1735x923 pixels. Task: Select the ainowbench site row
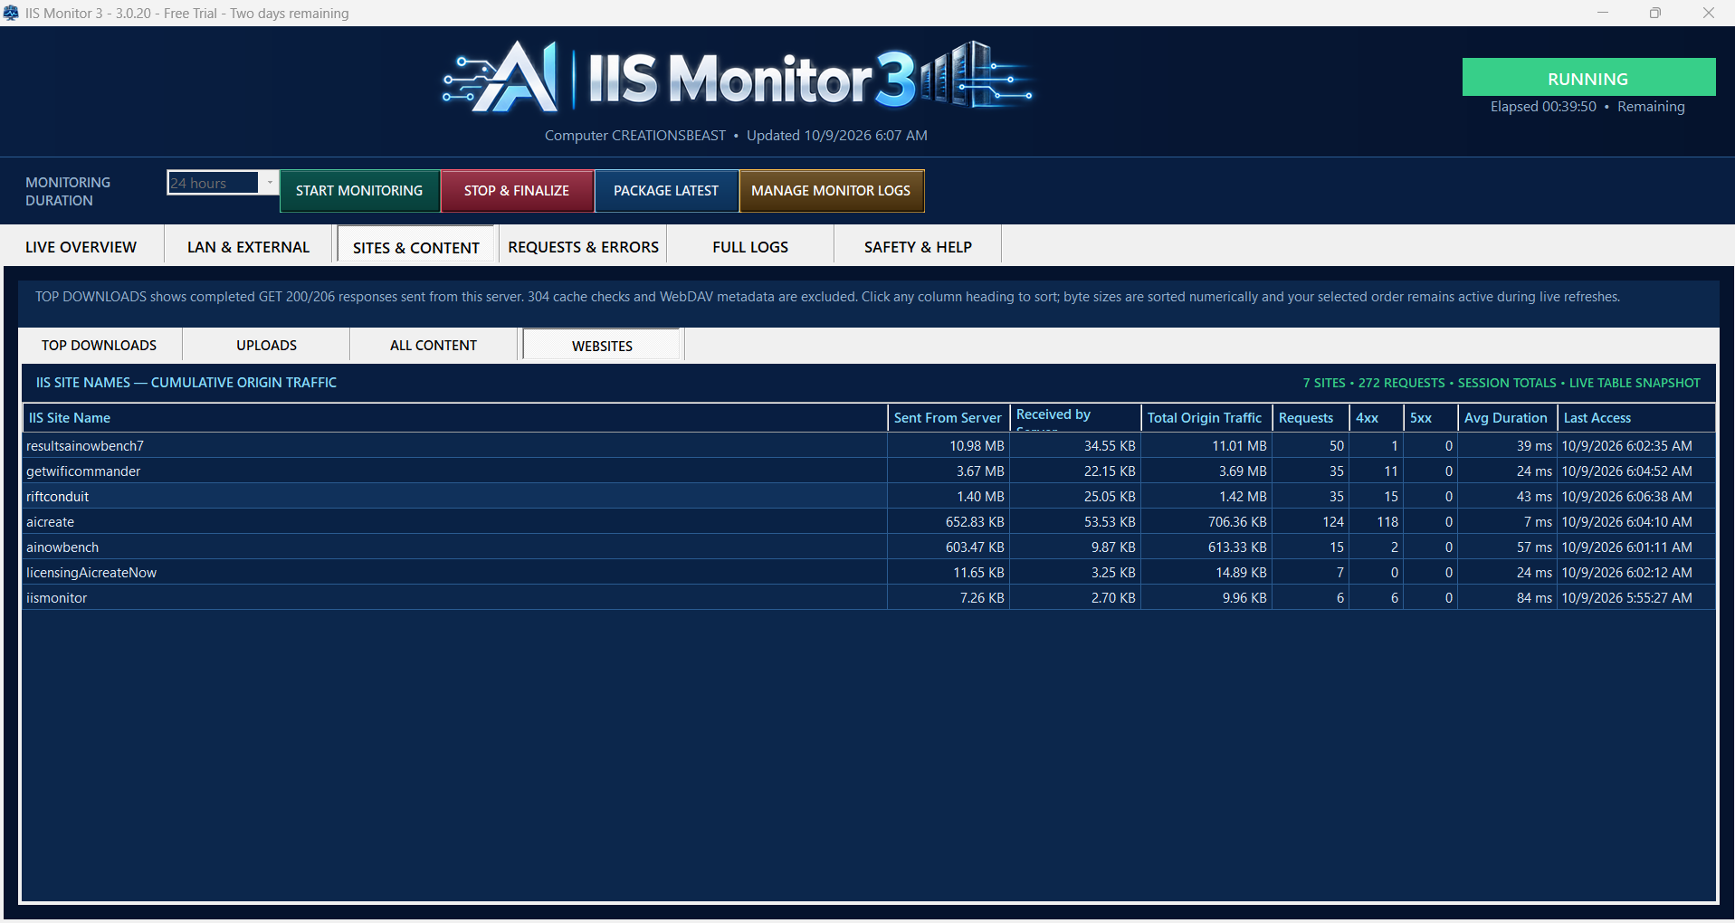(869, 547)
